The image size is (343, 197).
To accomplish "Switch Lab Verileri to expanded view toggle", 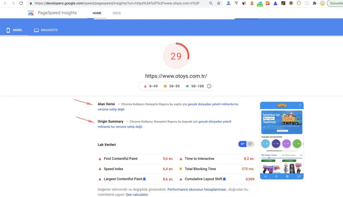I will click(x=250, y=144).
